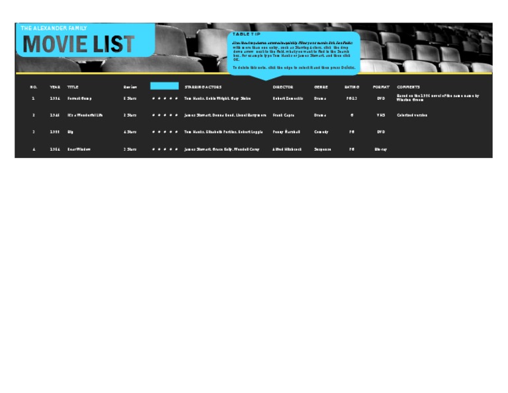
Task: Select Rear Window's starring actors cell
Action: tap(222, 150)
